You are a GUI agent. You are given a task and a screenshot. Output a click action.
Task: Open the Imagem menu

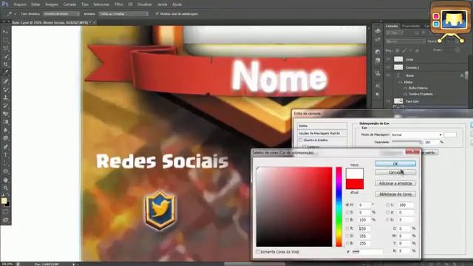(52, 4)
